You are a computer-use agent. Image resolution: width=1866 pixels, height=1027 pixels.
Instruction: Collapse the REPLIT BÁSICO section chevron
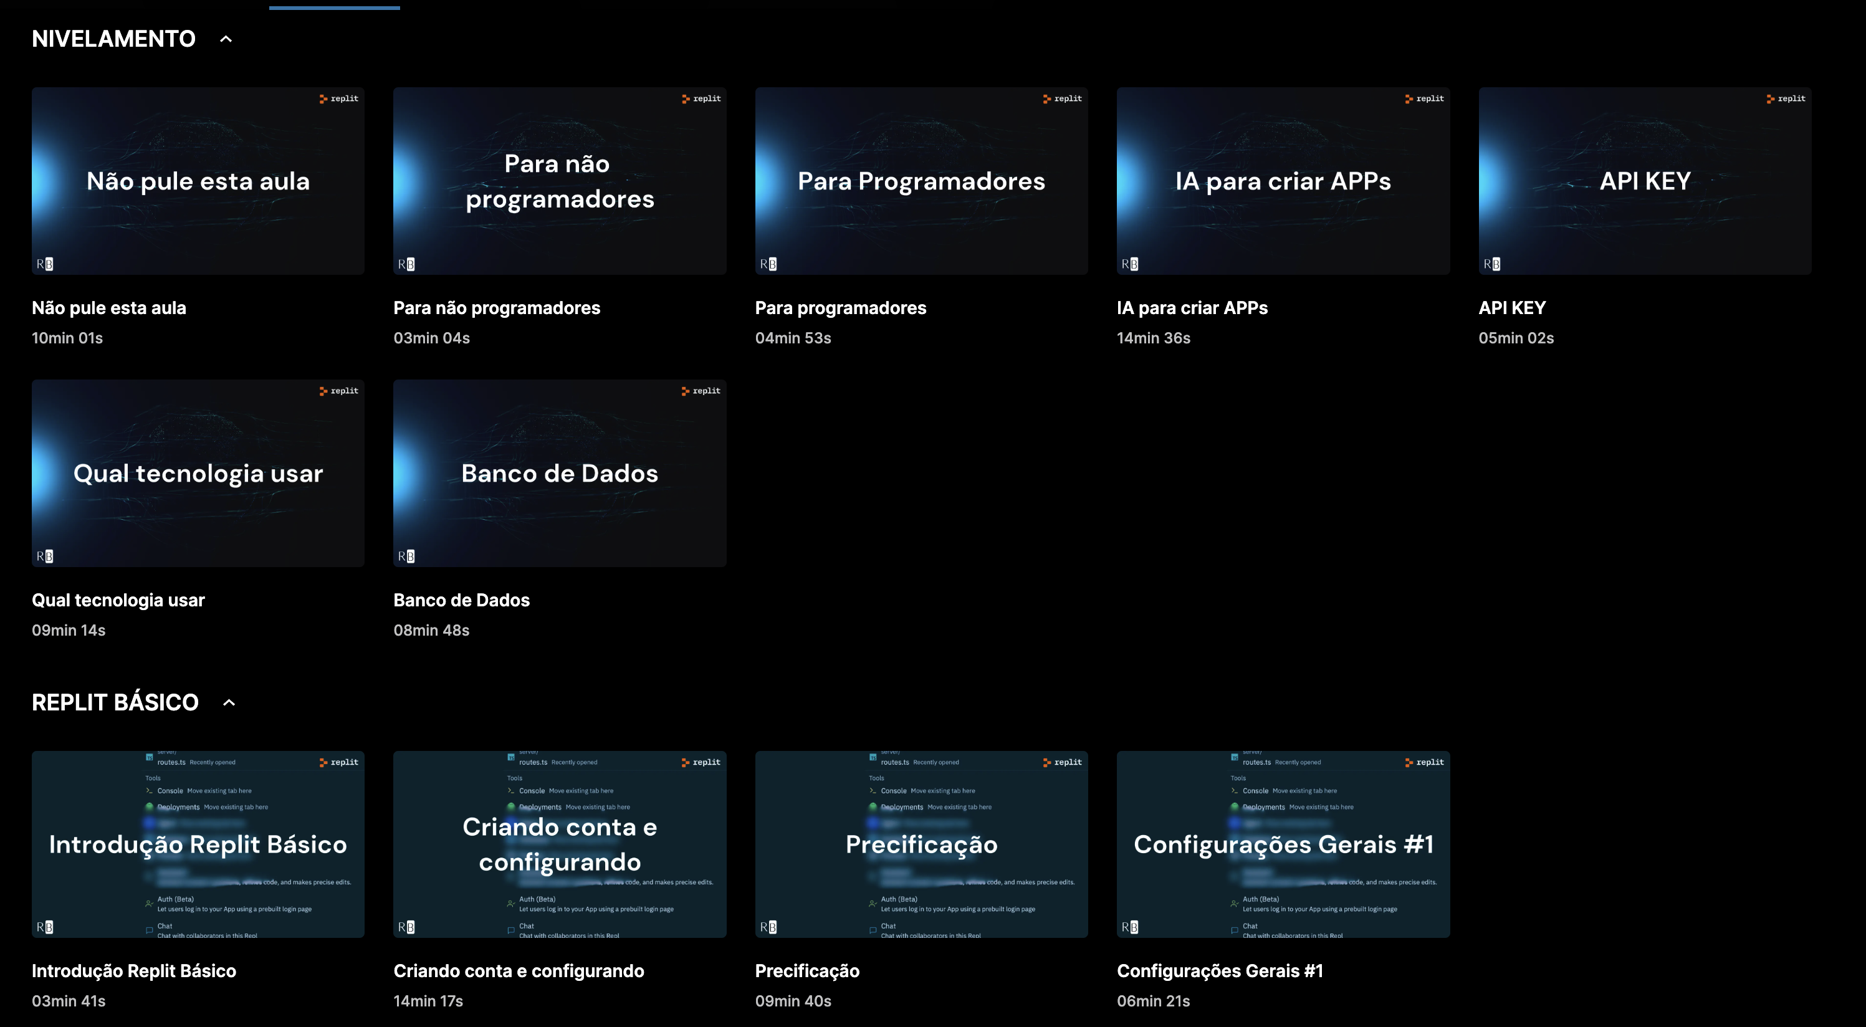(229, 702)
